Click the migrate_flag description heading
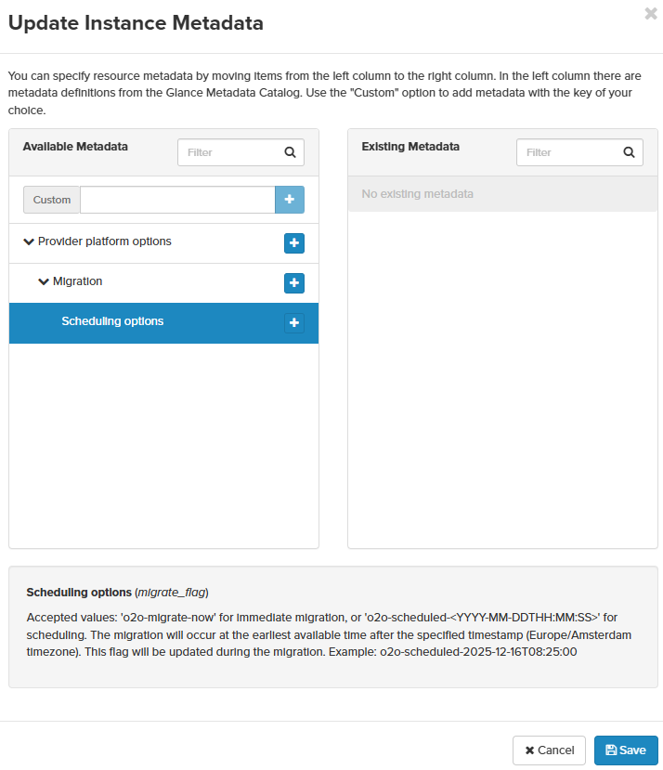This screenshot has width=663, height=770. [x=117, y=592]
